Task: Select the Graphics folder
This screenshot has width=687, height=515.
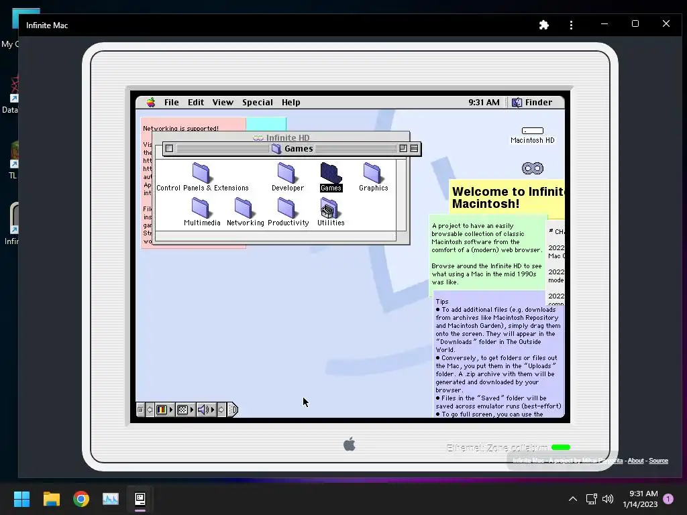Action: tap(373, 177)
